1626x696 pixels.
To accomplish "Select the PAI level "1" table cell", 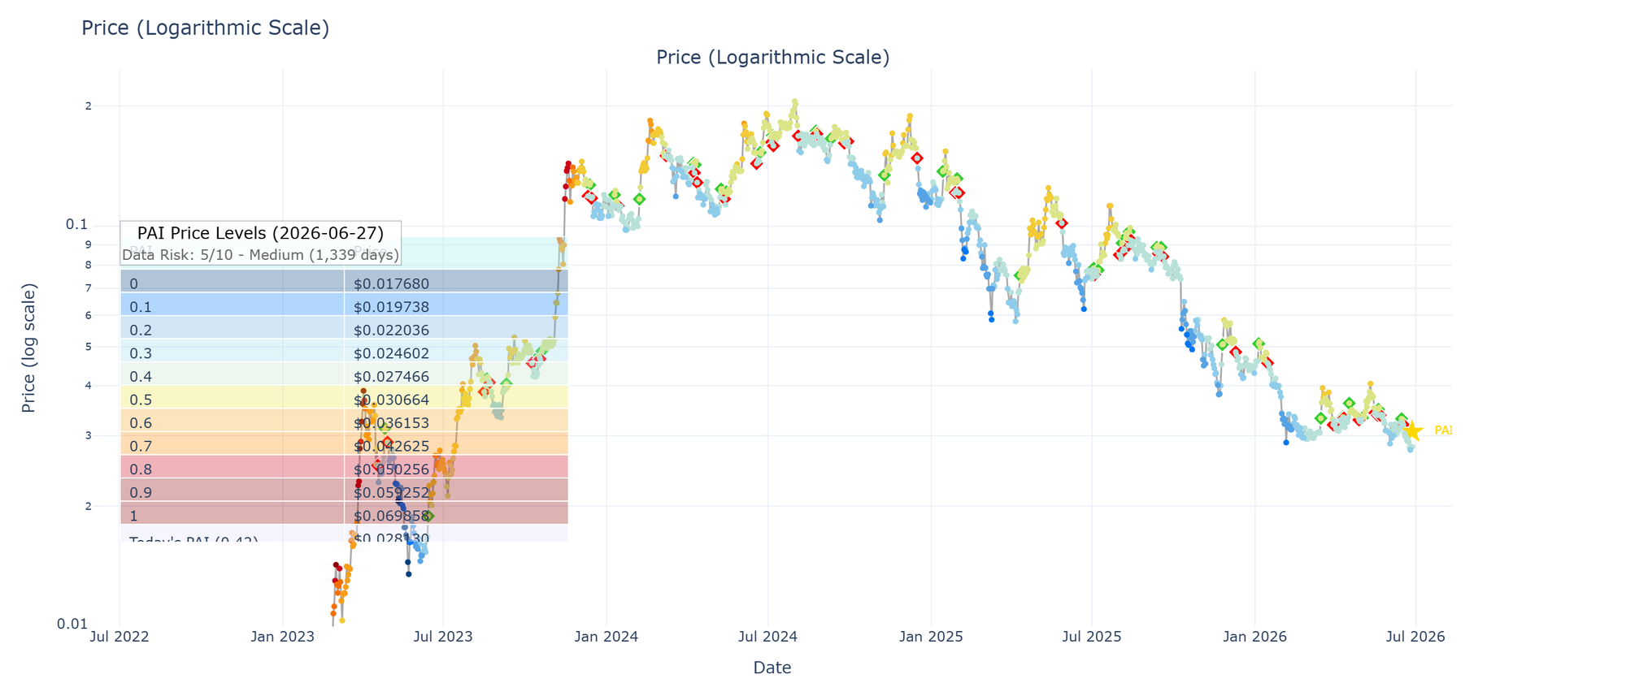I will pyautogui.click(x=233, y=512).
